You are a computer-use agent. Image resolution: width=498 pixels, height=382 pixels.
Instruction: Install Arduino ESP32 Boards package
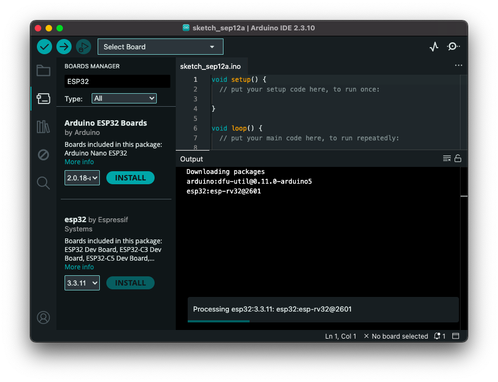pos(130,178)
